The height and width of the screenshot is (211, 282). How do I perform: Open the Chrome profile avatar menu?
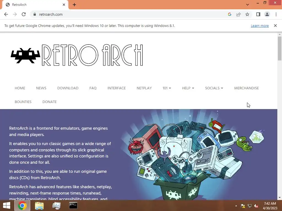267,14
